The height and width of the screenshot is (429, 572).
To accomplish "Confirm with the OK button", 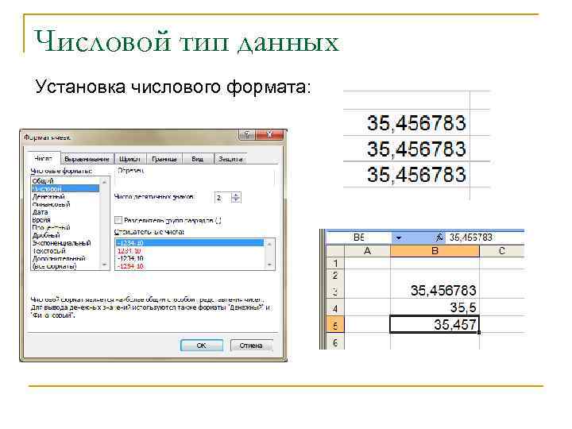I will (201, 346).
